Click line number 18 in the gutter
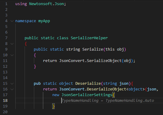163x115 pixels. tap(5, 101)
